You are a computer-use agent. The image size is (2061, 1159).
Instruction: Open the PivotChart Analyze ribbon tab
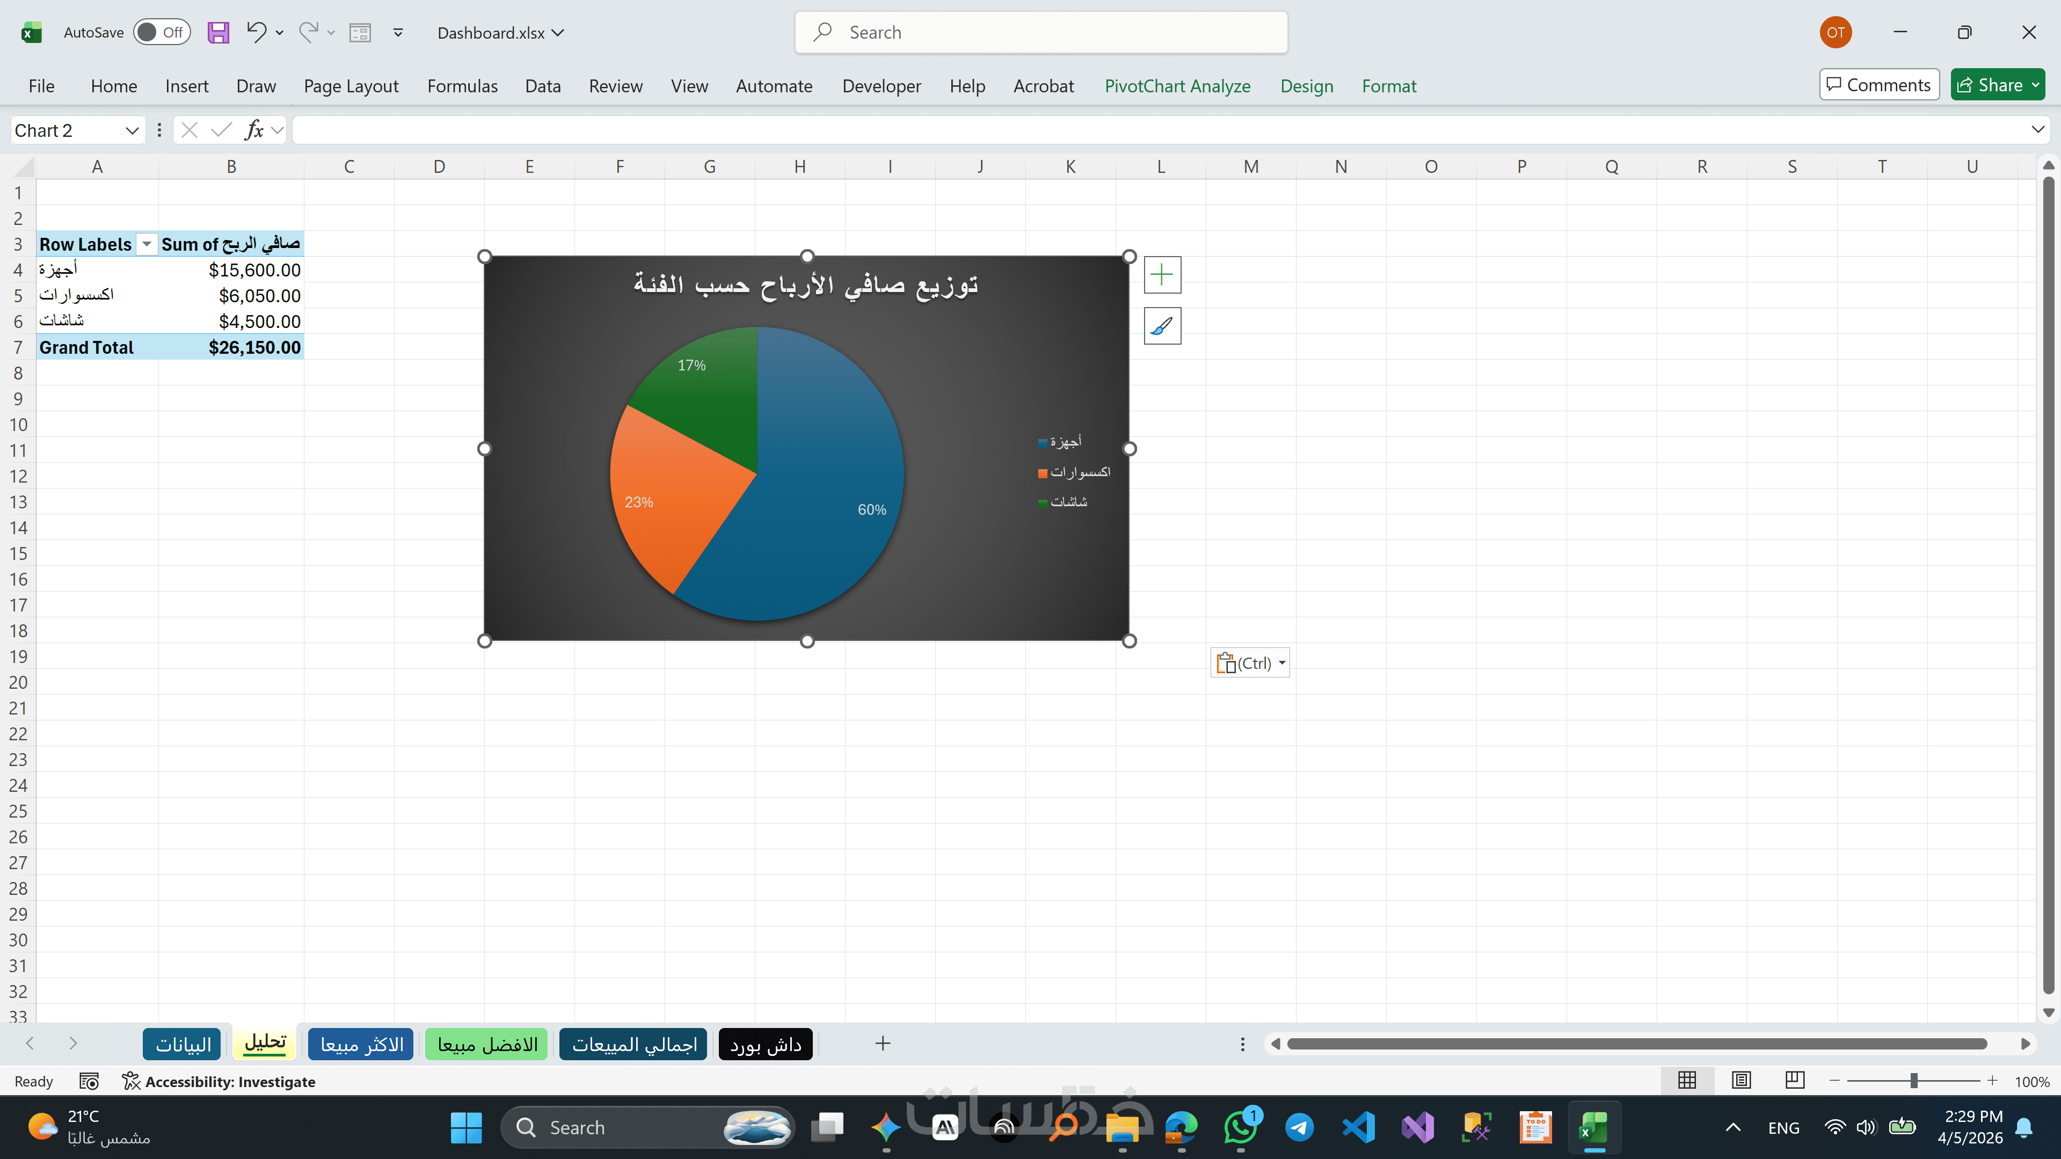(1177, 85)
